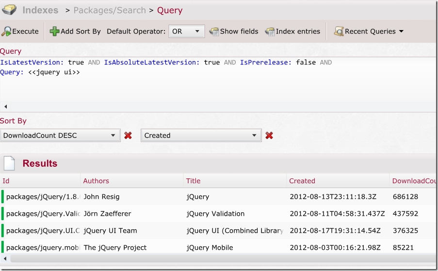This screenshot has height=271, width=438.
Task: Select packages/jquery.mobile row id
Action: tap(43, 248)
